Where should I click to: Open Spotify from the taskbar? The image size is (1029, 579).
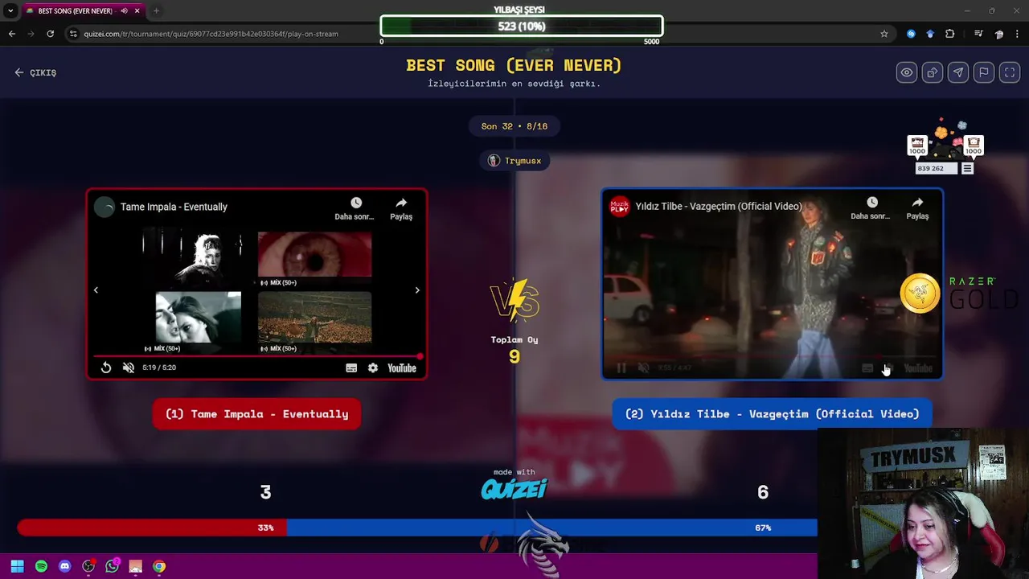pyautogui.click(x=41, y=566)
